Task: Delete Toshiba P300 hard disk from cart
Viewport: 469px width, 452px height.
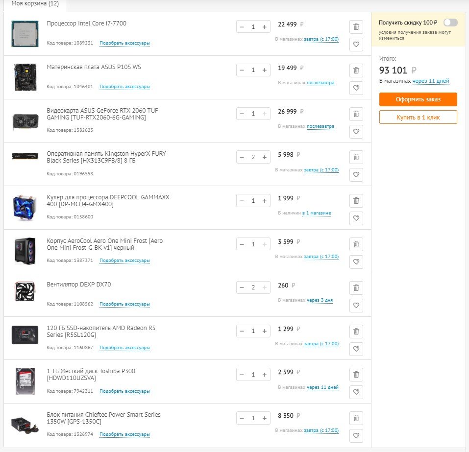Action: [356, 375]
